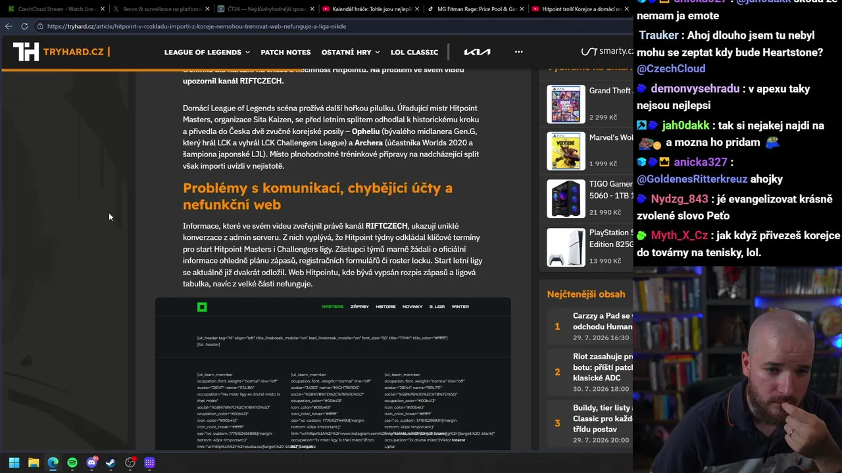842x473 pixels.
Task: Click chat username 'demonvysehradu'
Action: tap(695, 89)
